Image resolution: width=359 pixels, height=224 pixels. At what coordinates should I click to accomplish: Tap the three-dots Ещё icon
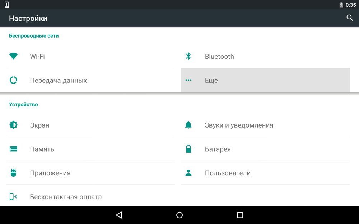[188, 80]
